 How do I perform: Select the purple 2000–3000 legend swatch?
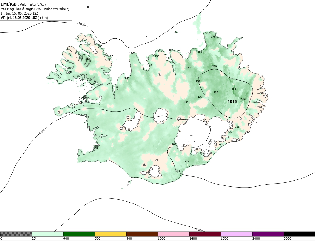pyautogui.click(x=268, y=234)
